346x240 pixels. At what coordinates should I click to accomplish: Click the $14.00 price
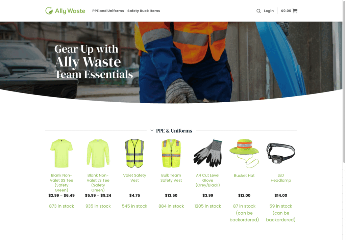tap(281, 195)
